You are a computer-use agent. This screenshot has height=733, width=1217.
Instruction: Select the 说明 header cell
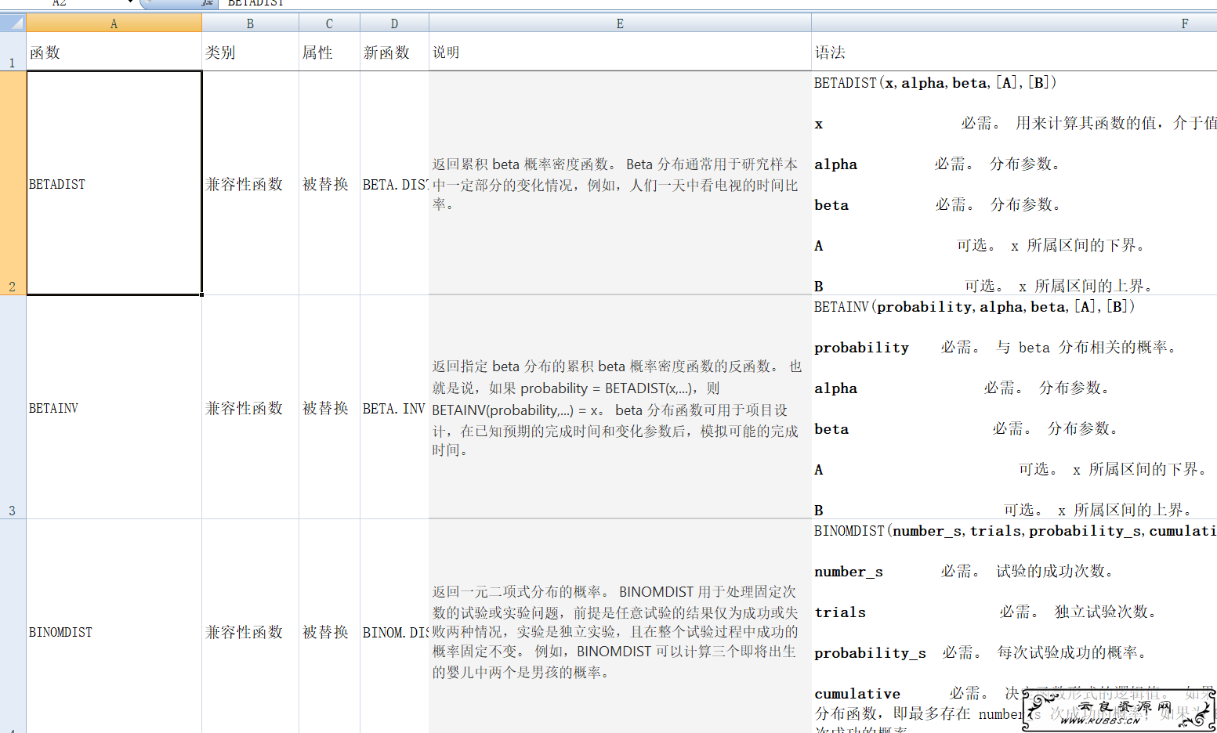pyautogui.click(x=620, y=52)
